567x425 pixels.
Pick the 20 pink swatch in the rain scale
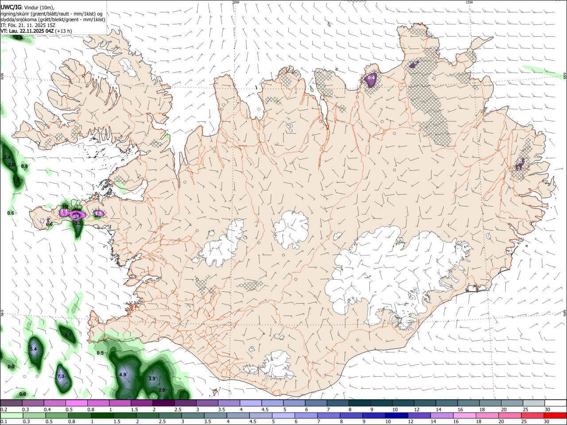pos(509,415)
